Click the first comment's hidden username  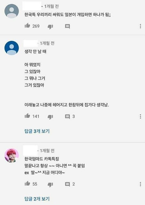tap(32, 6)
